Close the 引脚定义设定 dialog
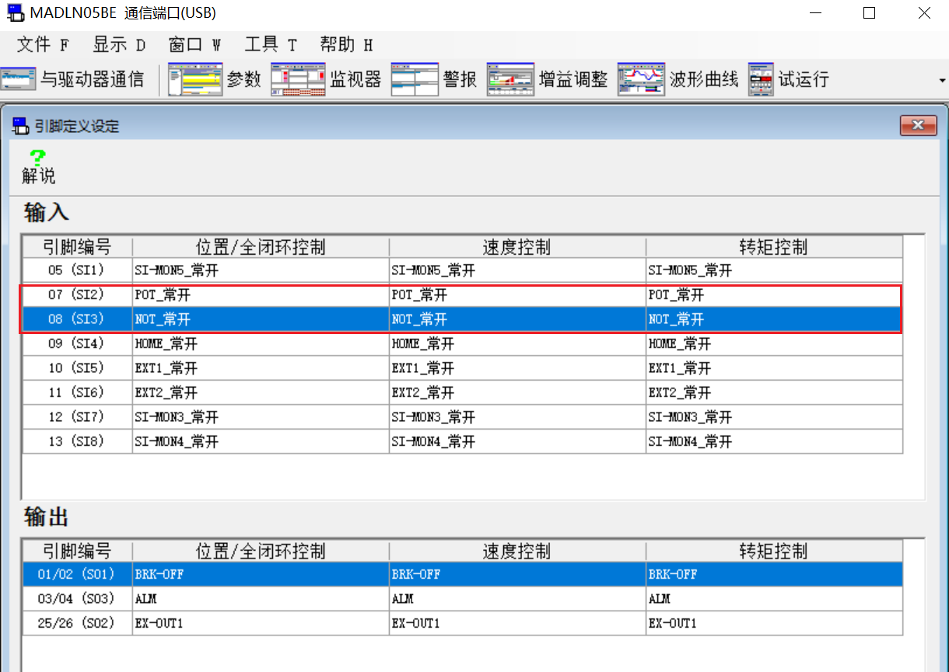Viewport: 949px width, 672px height. coord(918,125)
